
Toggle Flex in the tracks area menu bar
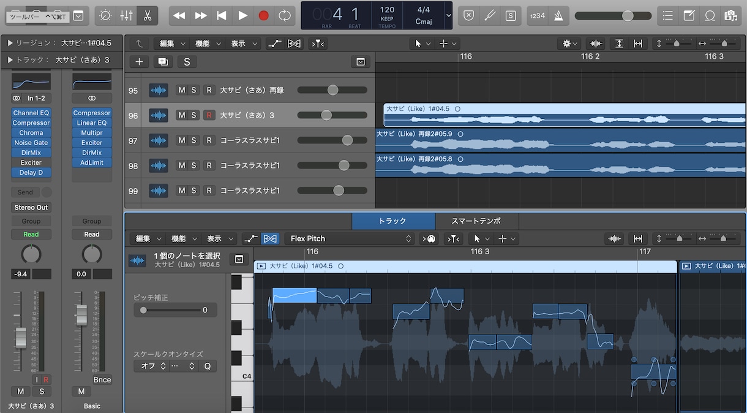point(295,44)
